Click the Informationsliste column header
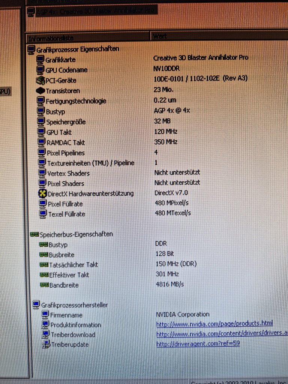Viewport: 288px width, 384px height. pyautogui.click(x=88, y=38)
